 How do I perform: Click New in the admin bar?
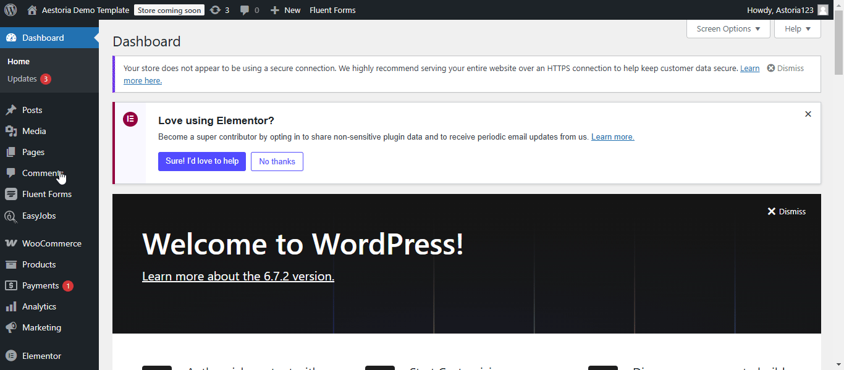tap(292, 10)
